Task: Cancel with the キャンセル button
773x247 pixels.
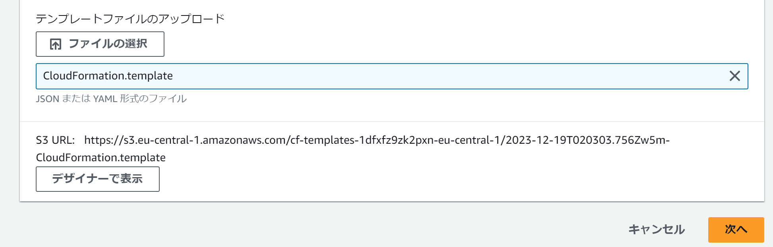Action: [656, 230]
